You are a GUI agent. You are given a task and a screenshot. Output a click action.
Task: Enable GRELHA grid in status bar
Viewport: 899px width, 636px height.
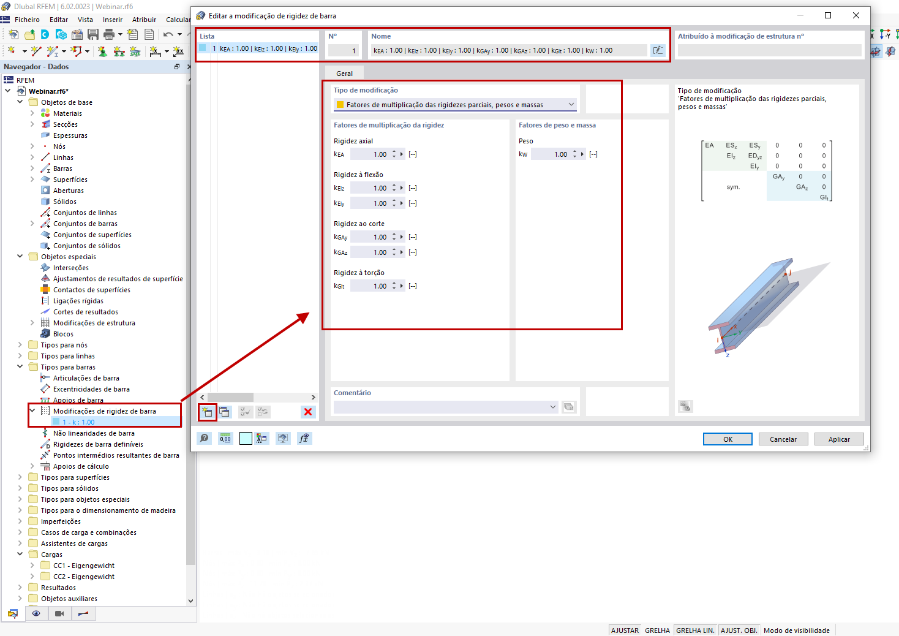coord(657,629)
